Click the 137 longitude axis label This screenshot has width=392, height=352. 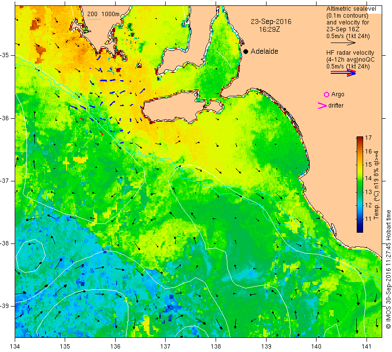165,346
